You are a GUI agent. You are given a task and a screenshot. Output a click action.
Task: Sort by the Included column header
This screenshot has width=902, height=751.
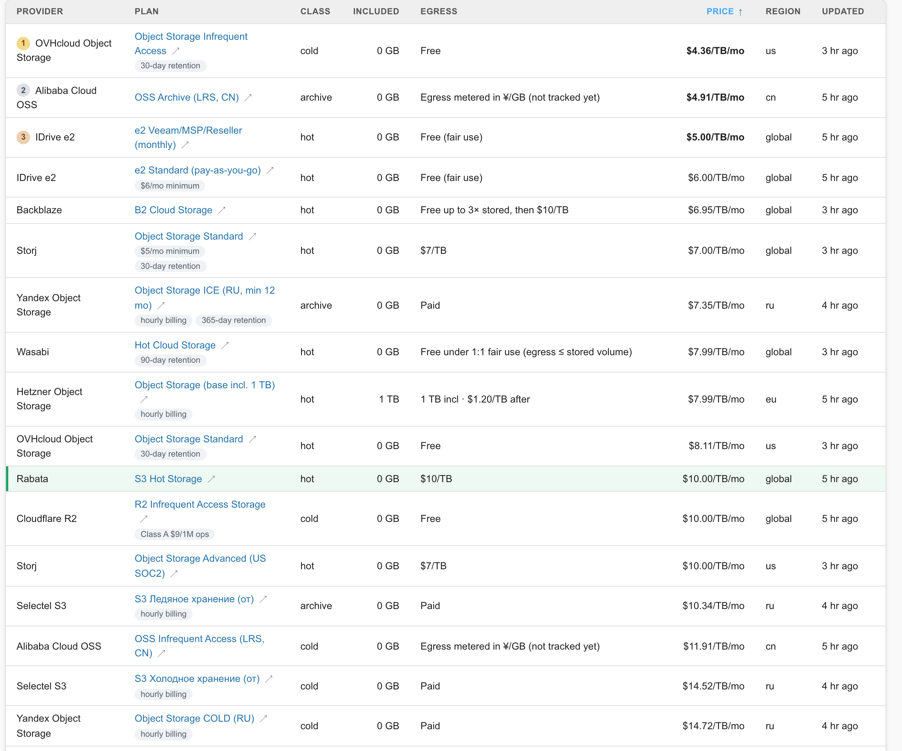(376, 12)
